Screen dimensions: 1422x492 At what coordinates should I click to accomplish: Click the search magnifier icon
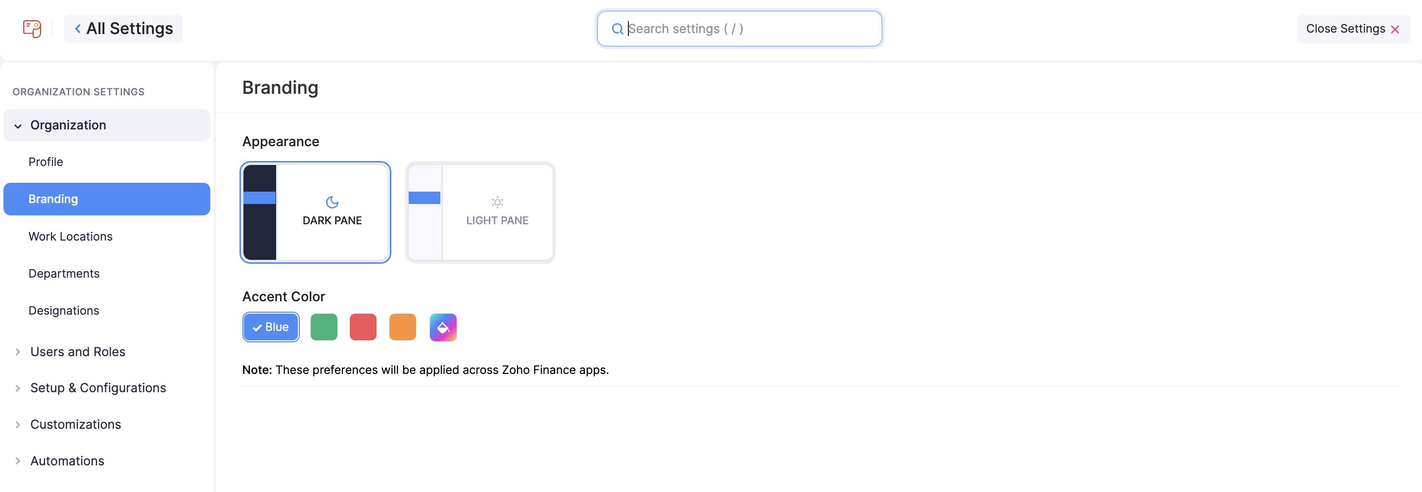click(x=617, y=29)
